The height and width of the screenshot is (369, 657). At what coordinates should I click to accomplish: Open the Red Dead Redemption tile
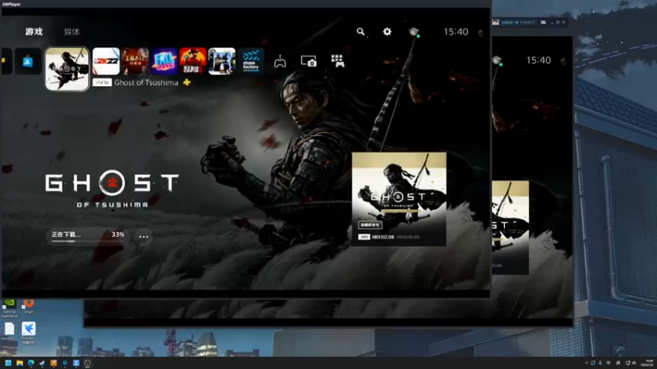click(193, 61)
